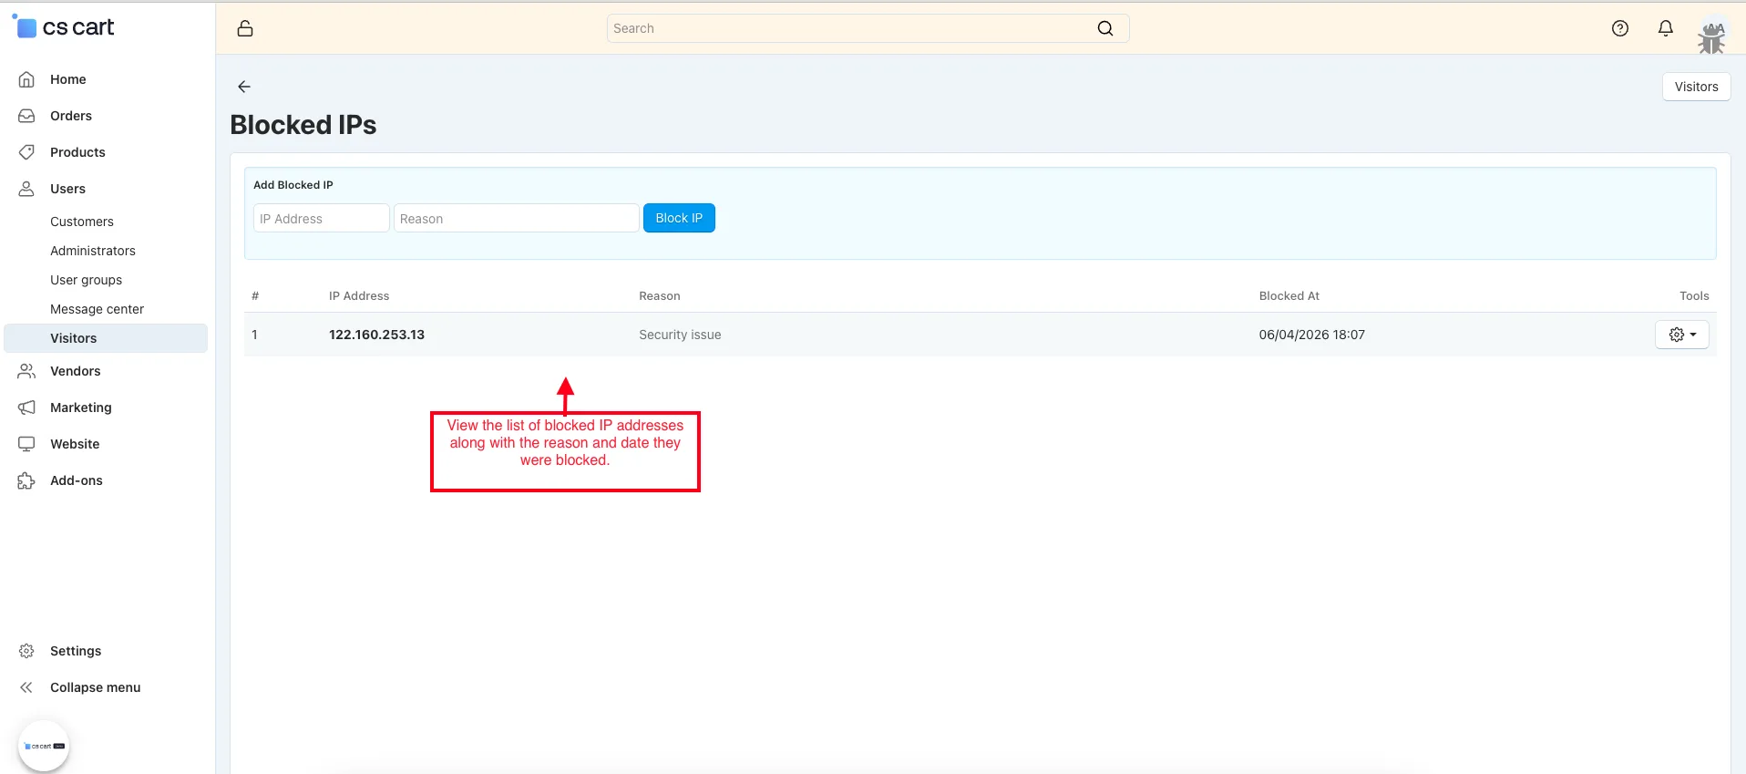This screenshot has width=1746, height=774.
Task: Go back using the arrow icon
Action: pos(244,87)
